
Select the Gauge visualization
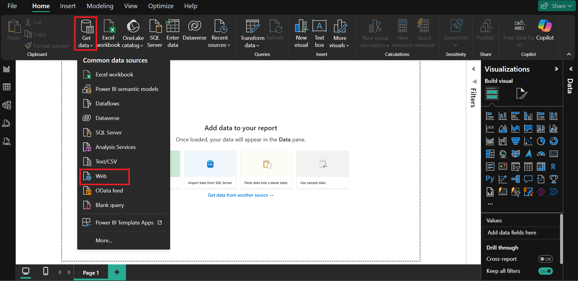tap(541, 154)
